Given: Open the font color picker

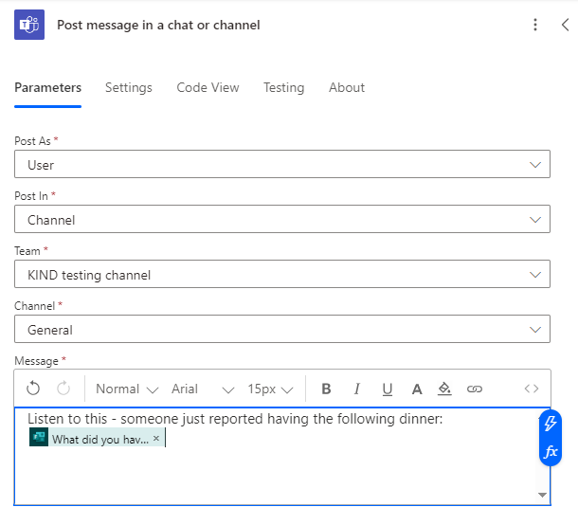Looking at the screenshot, I should coord(417,389).
